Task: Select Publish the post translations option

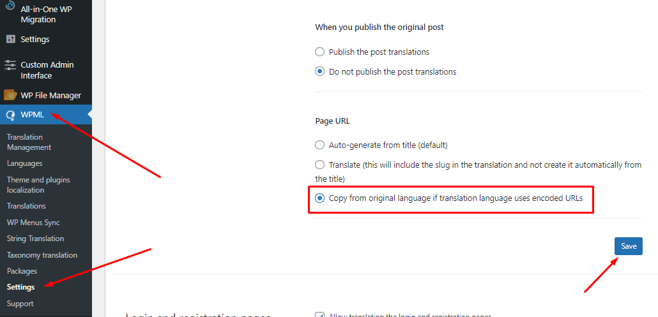Action: coord(320,52)
